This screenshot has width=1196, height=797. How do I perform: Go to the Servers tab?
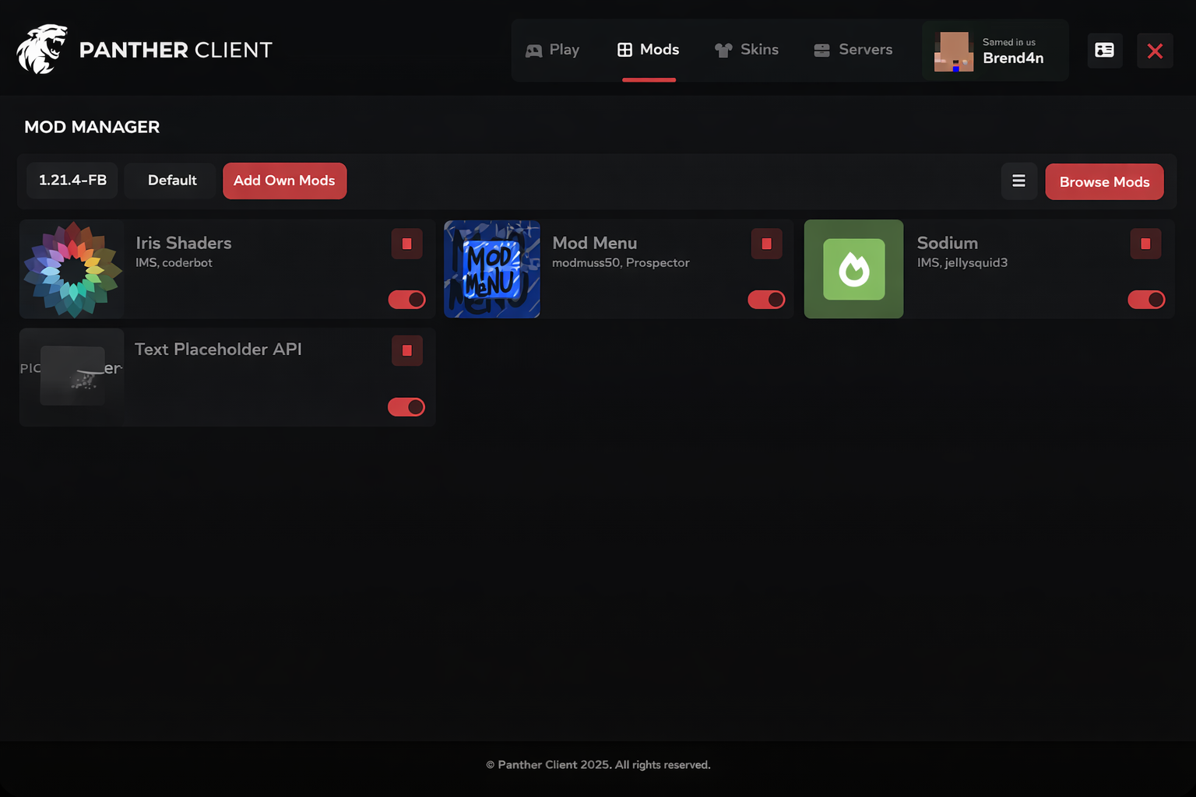point(853,50)
